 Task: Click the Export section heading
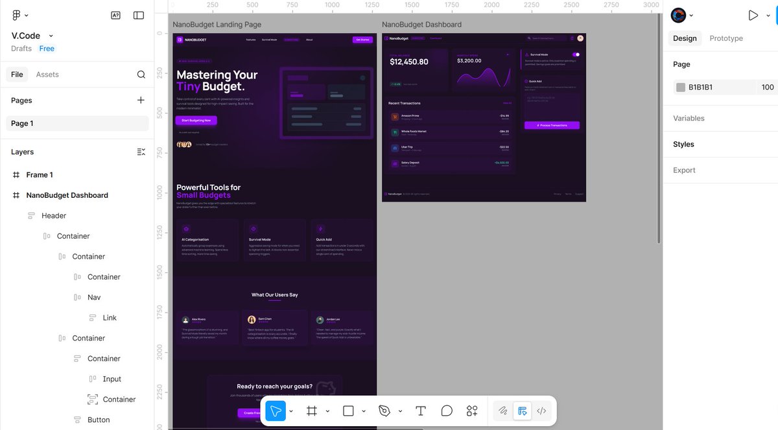click(x=684, y=170)
